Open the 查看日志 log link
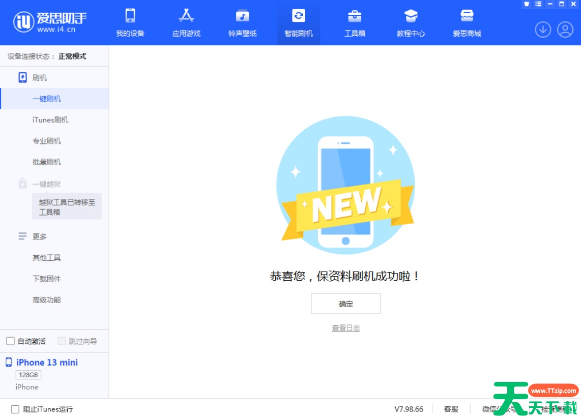The width and height of the screenshot is (581, 419). (346, 328)
